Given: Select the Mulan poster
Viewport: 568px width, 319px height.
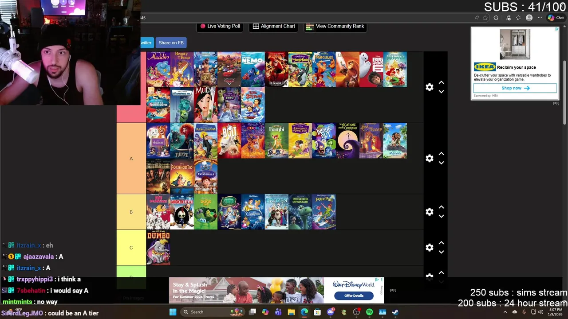Looking at the screenshot, I should [x=205, y=105].
